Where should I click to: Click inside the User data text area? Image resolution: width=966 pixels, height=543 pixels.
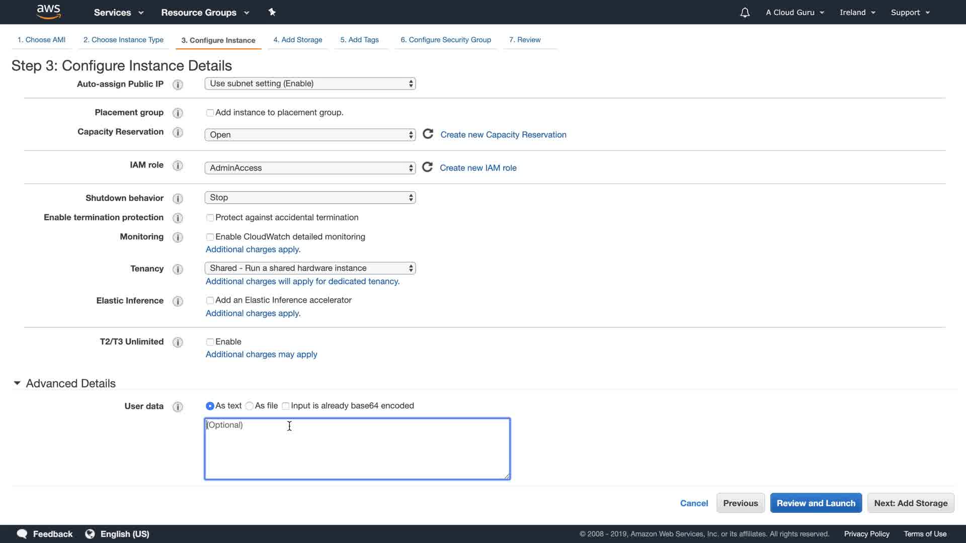[357, 449]
